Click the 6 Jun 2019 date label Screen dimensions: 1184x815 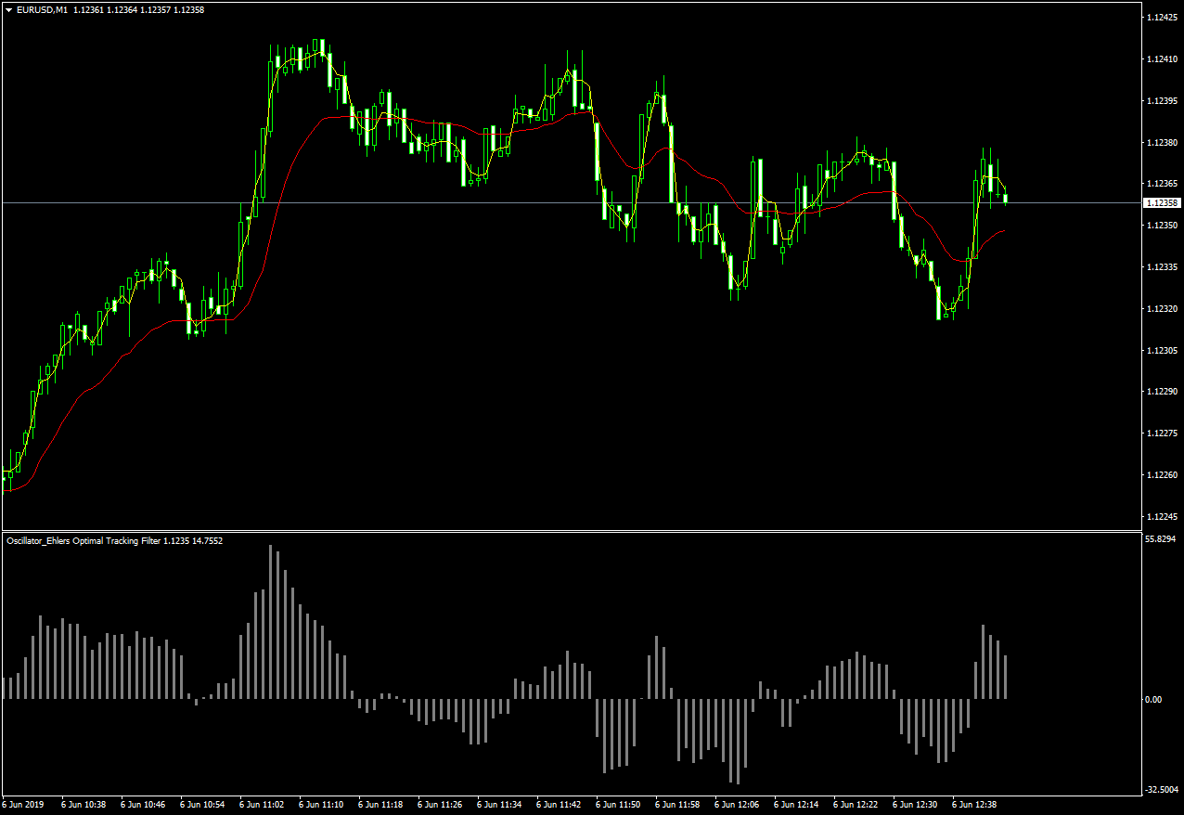[x=23, y=805]
